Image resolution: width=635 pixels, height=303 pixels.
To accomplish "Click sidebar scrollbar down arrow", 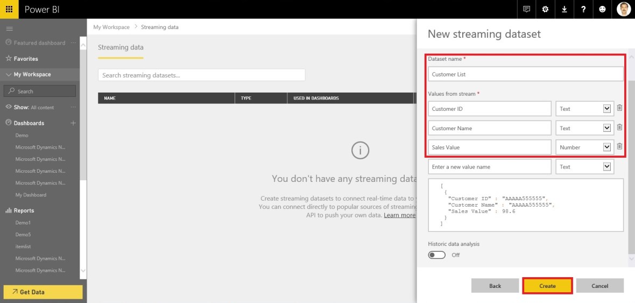I will tap(83, 270).
